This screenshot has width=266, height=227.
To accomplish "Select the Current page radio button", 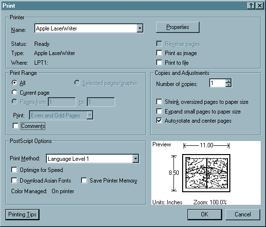I will pos(14,92).
